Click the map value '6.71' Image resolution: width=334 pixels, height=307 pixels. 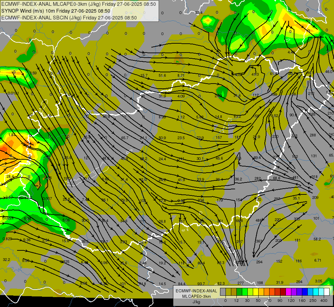pyautogui.click(x=318, y=260)
